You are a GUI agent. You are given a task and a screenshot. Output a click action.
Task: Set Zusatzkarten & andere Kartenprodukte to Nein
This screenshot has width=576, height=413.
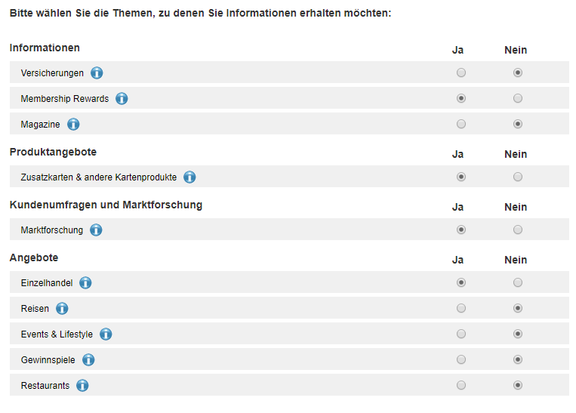click(x=518, y=177)
